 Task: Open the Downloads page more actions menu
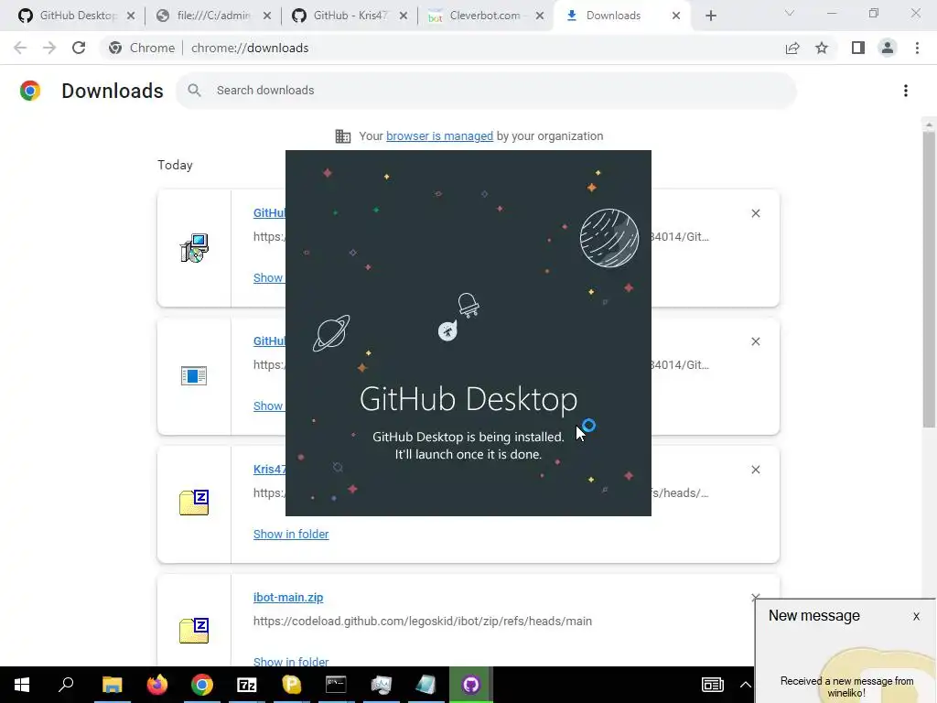click(x=906, y=91)
